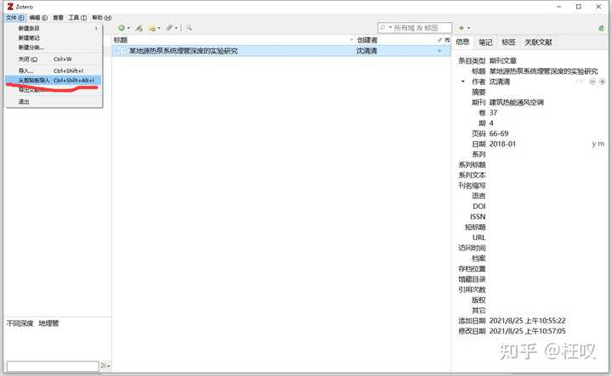Click the date value 2018-01
The height and width of the screenshot is (376, 612).
[x=502, y=143]
